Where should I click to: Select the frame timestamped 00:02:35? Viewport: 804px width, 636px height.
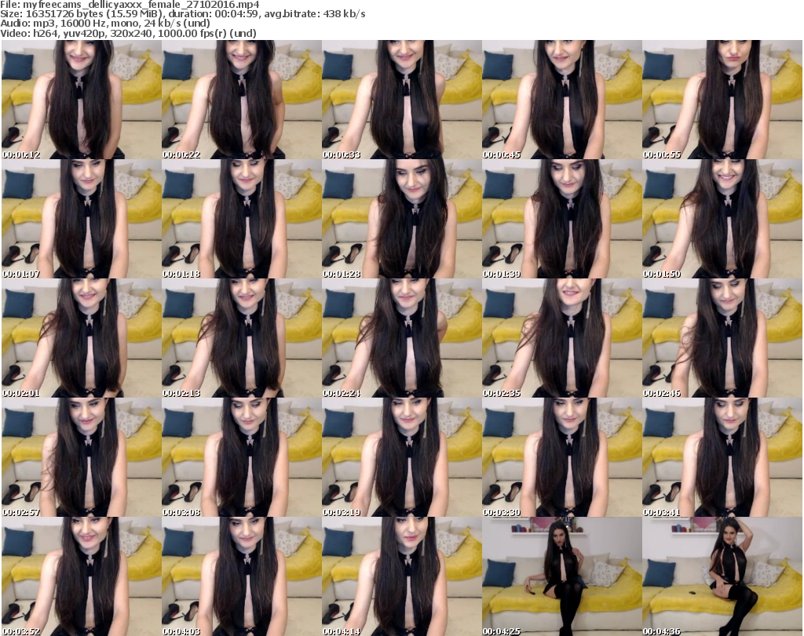click(x=561, y=338)
